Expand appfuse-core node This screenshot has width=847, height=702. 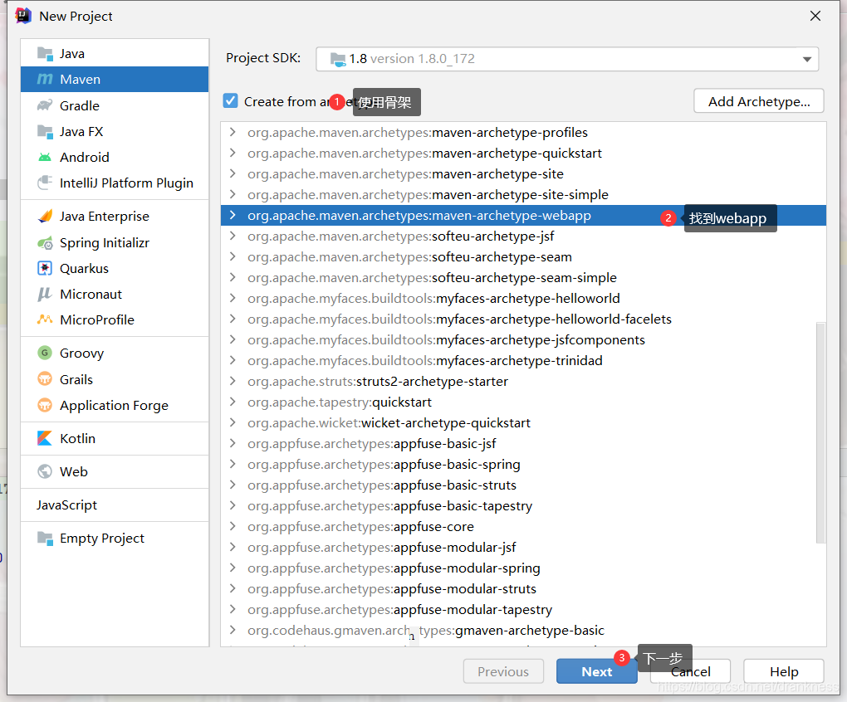click(x=233, y=526)
